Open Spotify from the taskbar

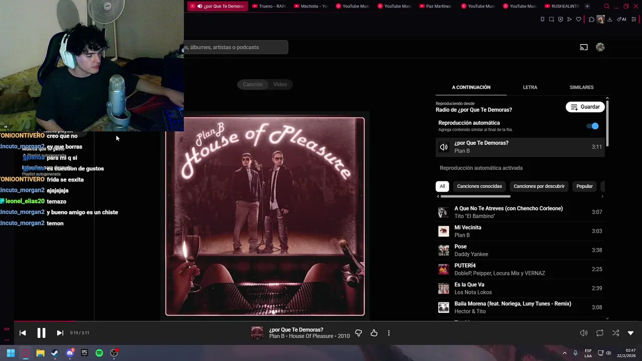tap(99, 353)
